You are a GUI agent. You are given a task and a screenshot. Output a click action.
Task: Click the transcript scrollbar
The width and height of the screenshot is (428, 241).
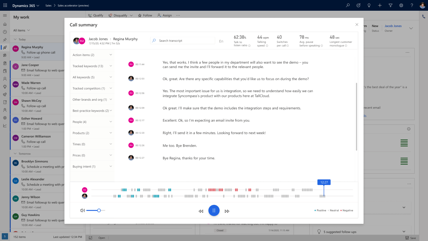pos(356,116)
